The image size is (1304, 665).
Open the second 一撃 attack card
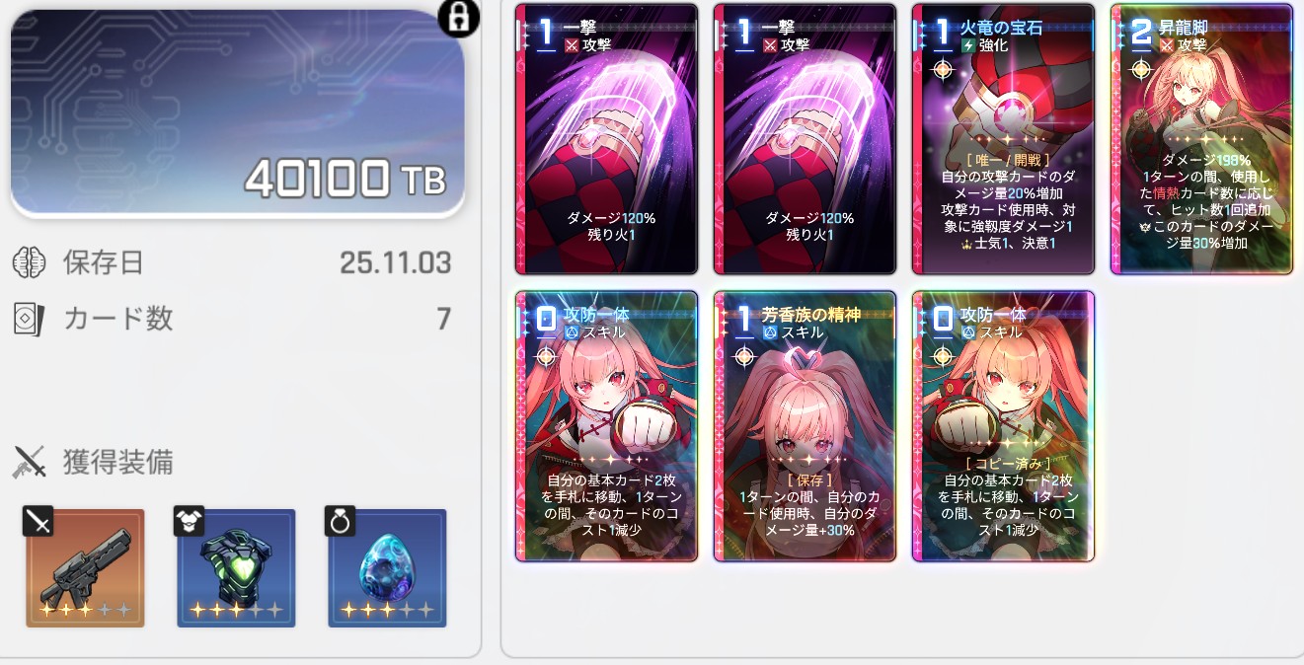point(805,139)
